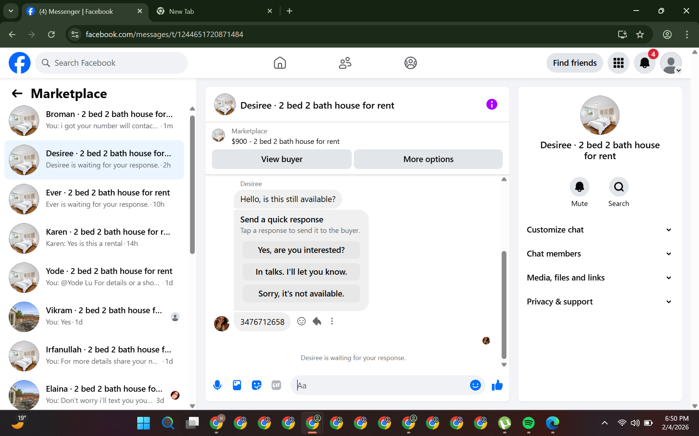Viewport: 699px width, 436px height.
Task: Reply to the 3476712658 message
Action: [317, 321]
